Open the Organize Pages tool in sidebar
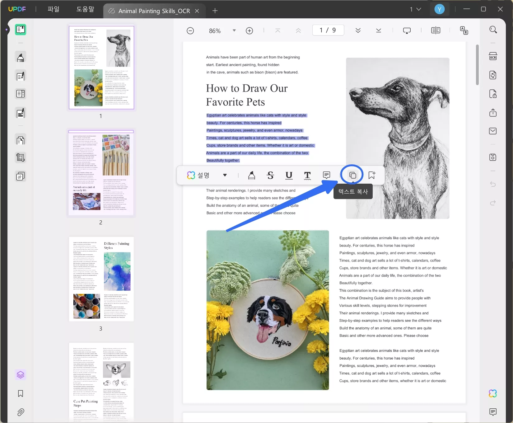 pos(21,94)
